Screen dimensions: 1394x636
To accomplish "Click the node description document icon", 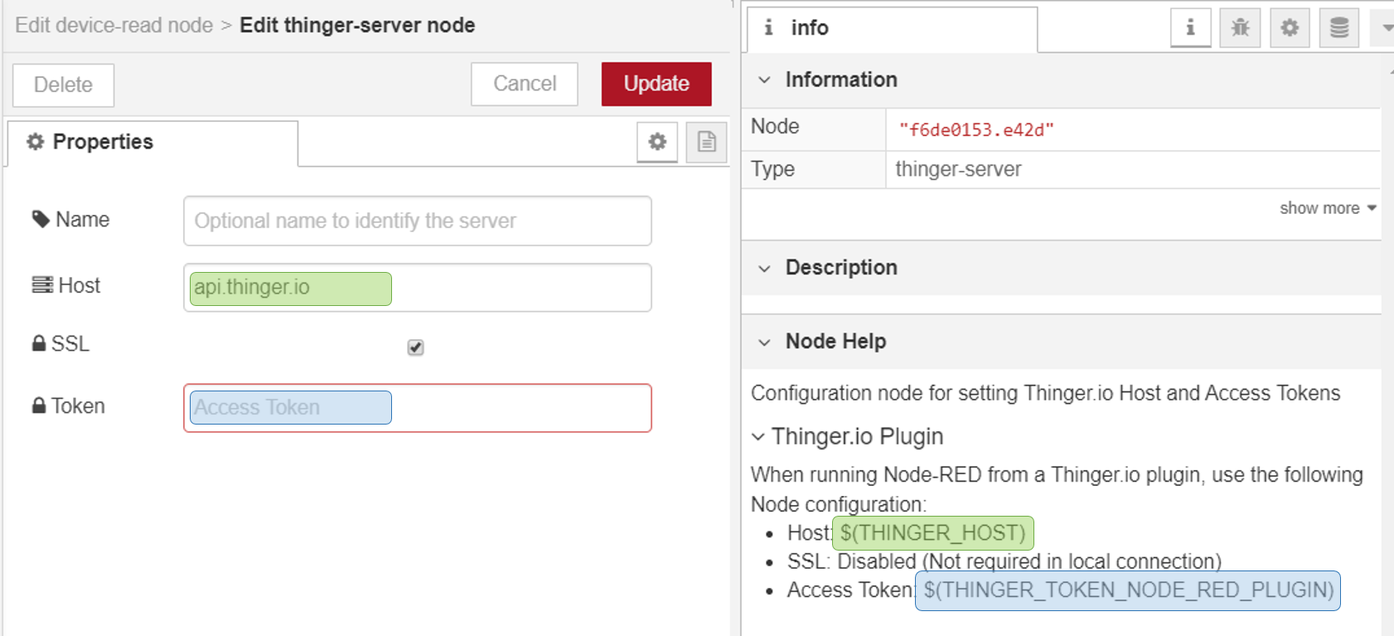I will pos(706,142).
